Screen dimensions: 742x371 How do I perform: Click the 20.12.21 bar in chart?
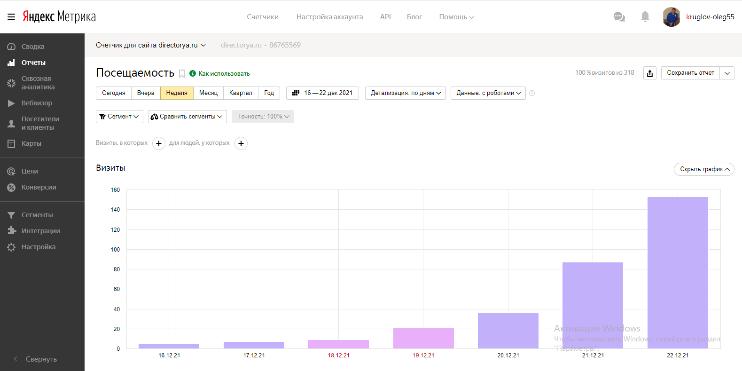point(508,331)
